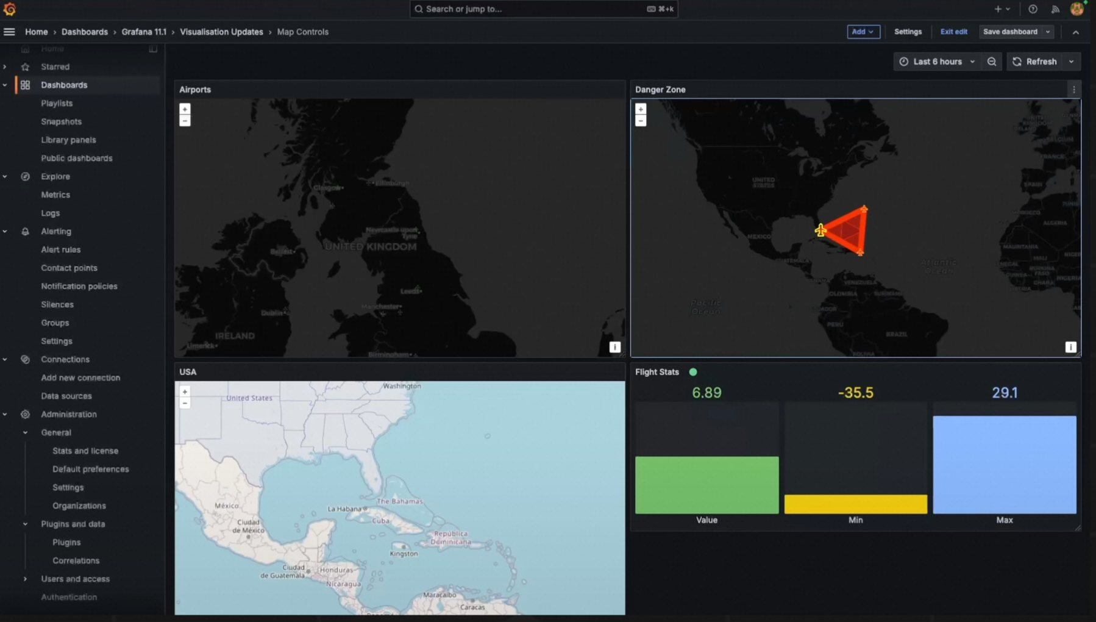Viewport: 1096px width, 622px height.
Task: Click the Exit edit button
Action: [x=953, y=31]
